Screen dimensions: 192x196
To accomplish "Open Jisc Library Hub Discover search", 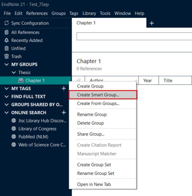I will point(42,121).
